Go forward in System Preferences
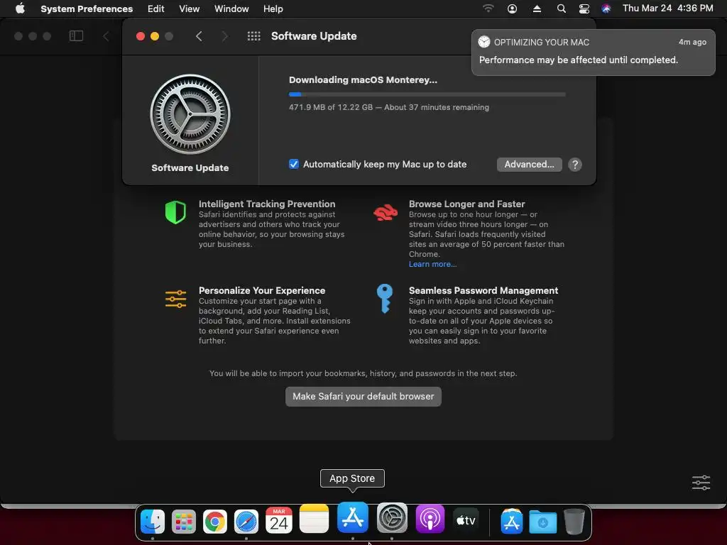Viewport: 727px width, 545px height. 225,36
